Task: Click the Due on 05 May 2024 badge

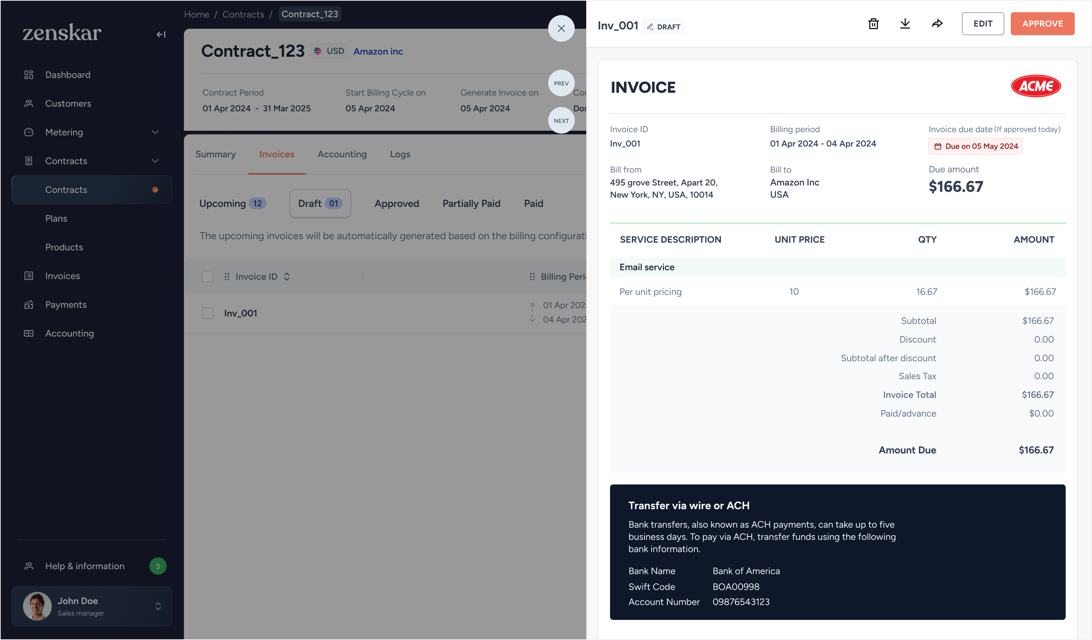Action: [975, 147]
